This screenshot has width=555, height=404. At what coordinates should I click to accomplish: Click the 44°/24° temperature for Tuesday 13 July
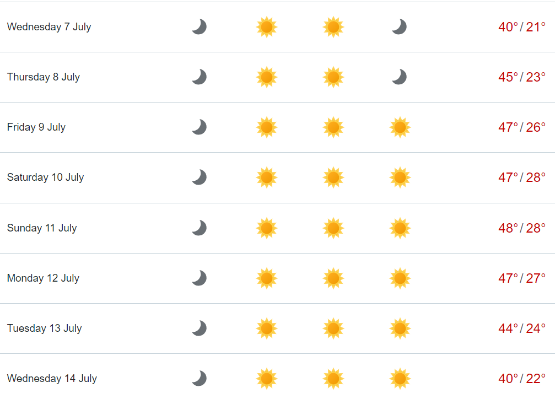(522, 328)
